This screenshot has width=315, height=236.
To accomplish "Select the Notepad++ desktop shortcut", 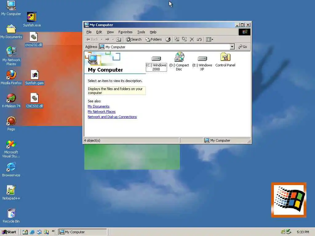I will point(11,193).
